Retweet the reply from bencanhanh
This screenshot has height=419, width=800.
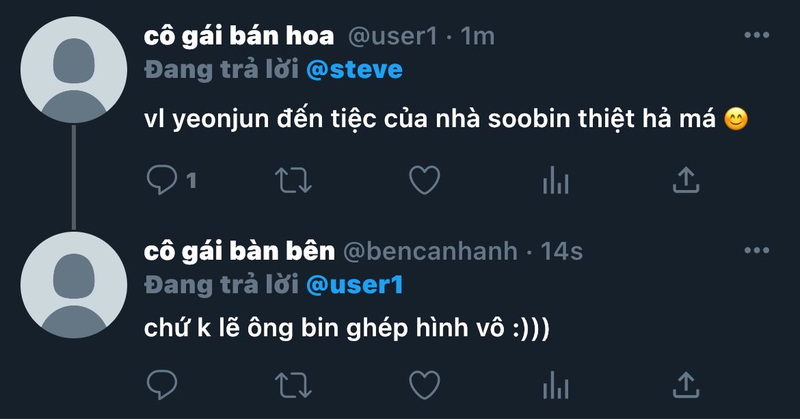point(293,385)
